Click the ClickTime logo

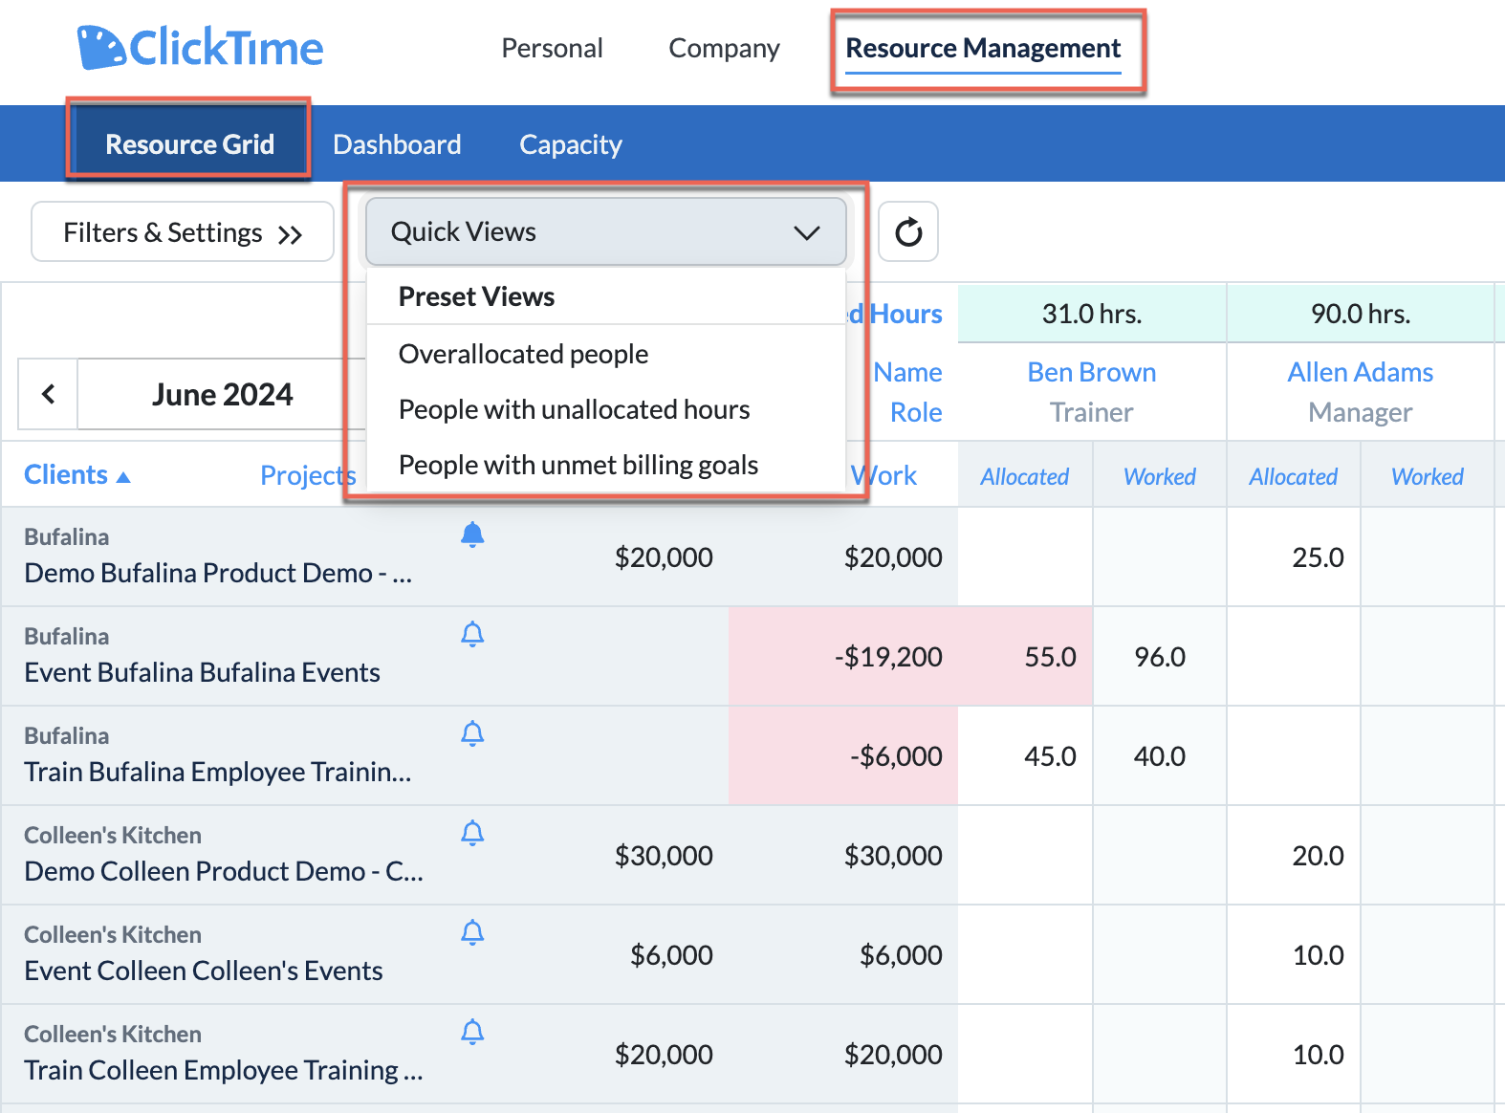point(200,48)
